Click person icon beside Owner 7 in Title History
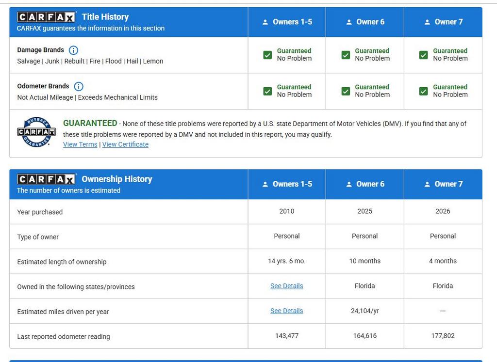 click(427, 22)
